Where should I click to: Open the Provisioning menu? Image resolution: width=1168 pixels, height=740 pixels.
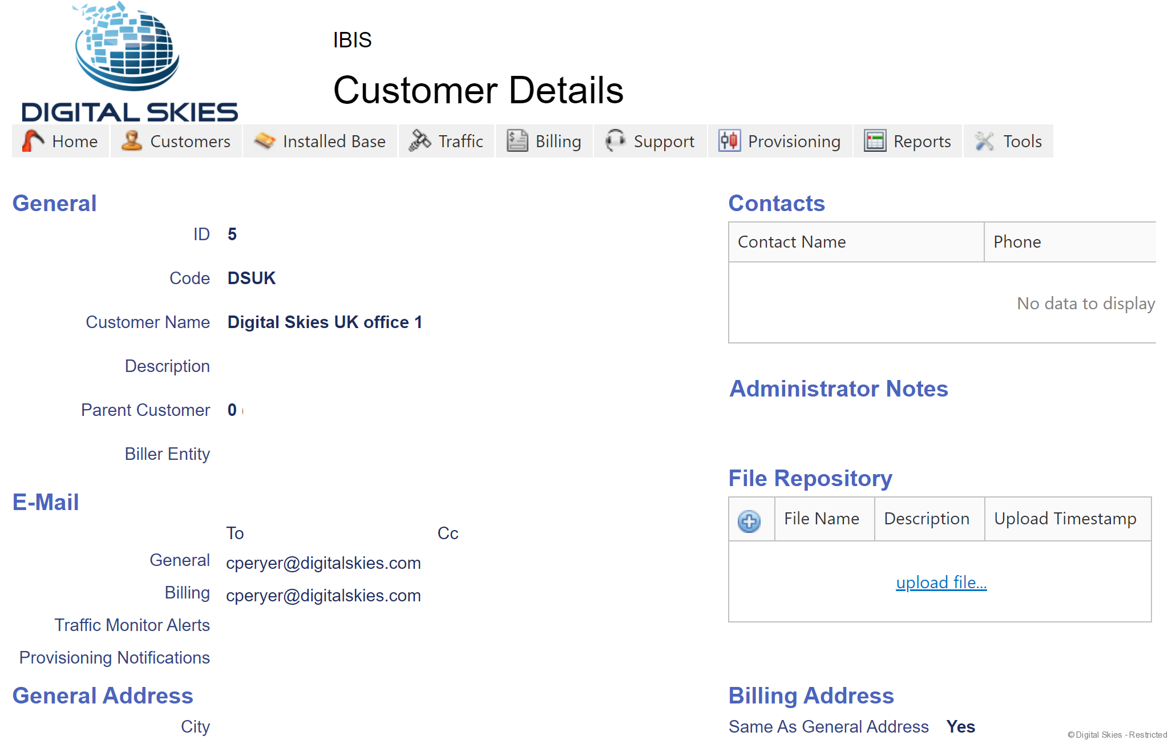pyautogui.click(x=794, y=141)
